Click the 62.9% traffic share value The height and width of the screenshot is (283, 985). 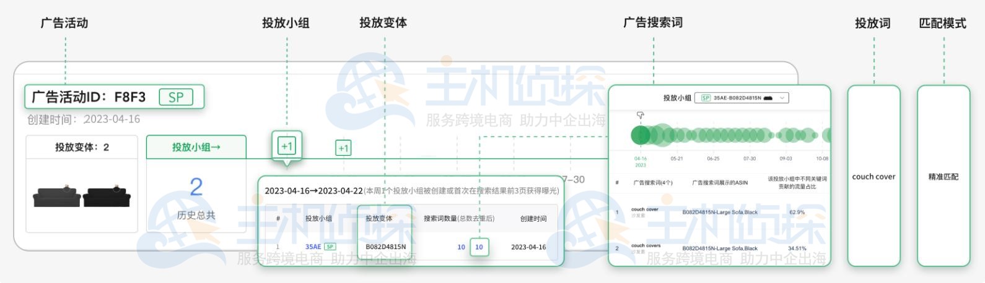[797, 213]
